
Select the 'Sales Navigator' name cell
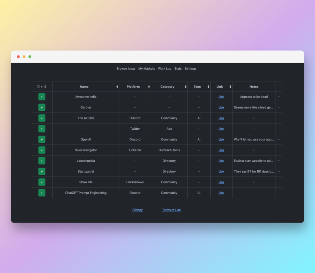pos(86,150)
